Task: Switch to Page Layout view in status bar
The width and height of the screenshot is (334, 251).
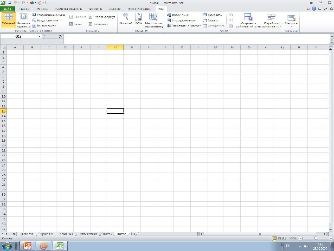Action: pos(279,238)
